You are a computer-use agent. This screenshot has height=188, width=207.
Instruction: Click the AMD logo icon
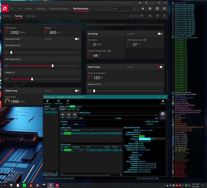pyautogui.click(x=4, y=8)
